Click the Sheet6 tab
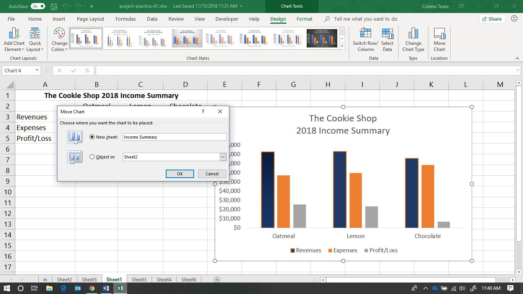Screen dimensions: 523x294 (189, 279)
